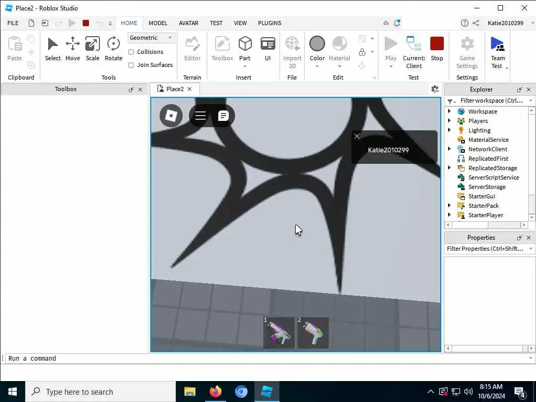Click Katie2010299 account name in title bar
The image size is (536, 402).
(x=505, y=23)
